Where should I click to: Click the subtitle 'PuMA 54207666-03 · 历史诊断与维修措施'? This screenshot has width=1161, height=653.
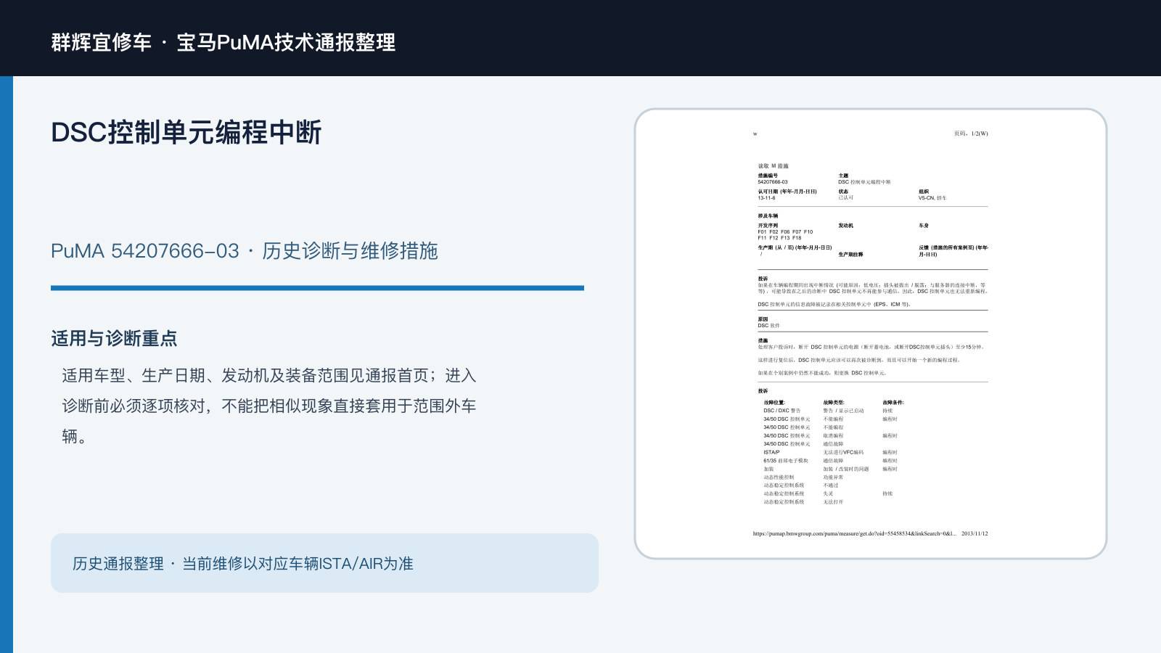click(x=245, y=251)
